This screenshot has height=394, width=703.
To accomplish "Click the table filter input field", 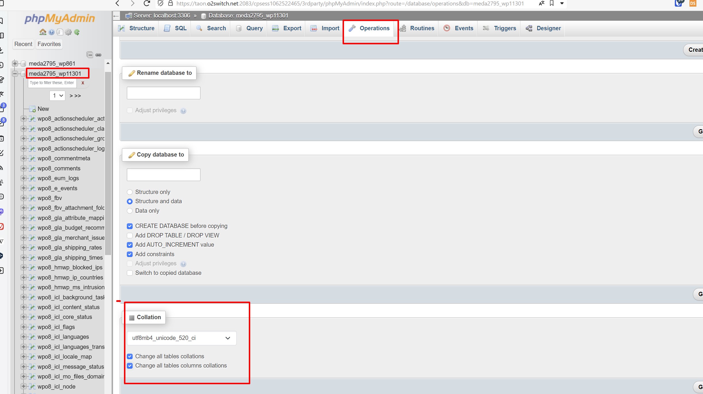I will [x=52, y=83].
